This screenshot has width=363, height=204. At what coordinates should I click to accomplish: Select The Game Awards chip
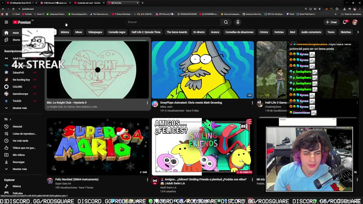point(177,32)
